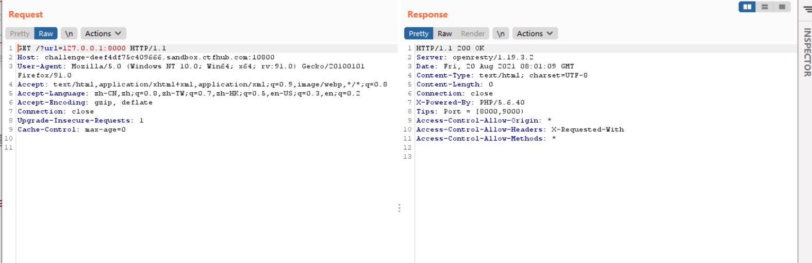Click the Response panel title
Image resolution: width=812 pixels, height=263 pixels.
click(x=427, y=14)
